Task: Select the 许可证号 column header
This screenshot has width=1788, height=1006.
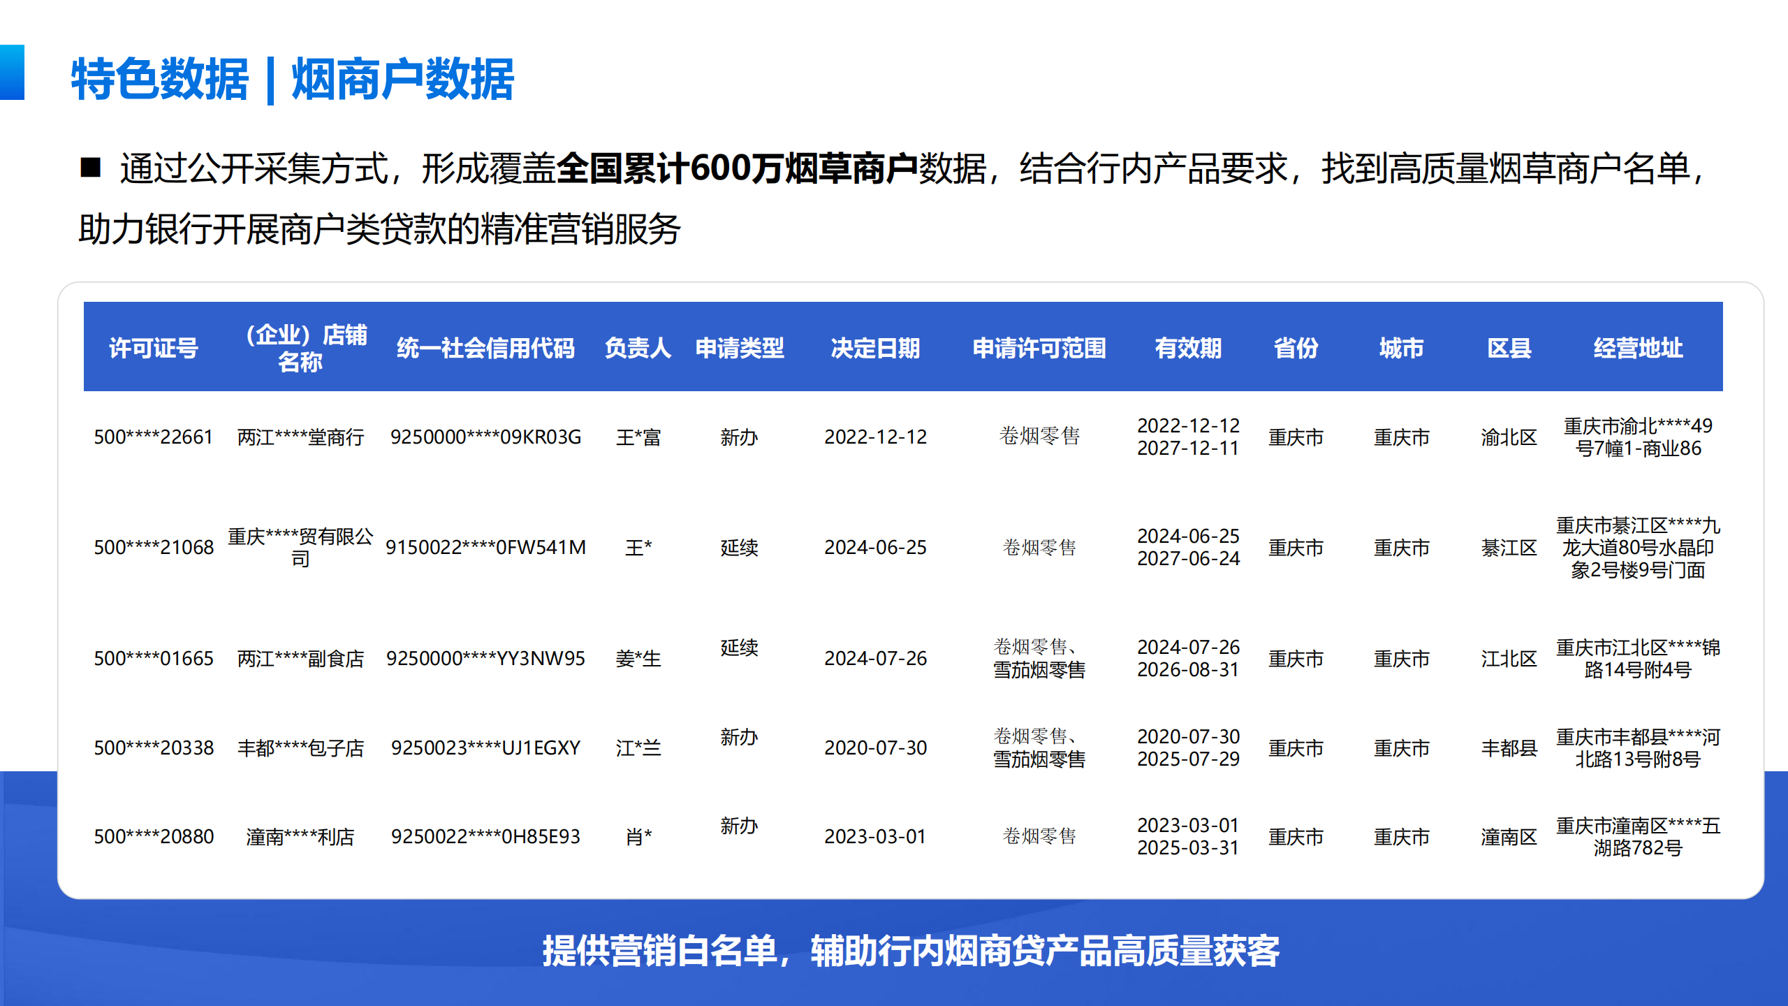Action: [x=154, y=347]
